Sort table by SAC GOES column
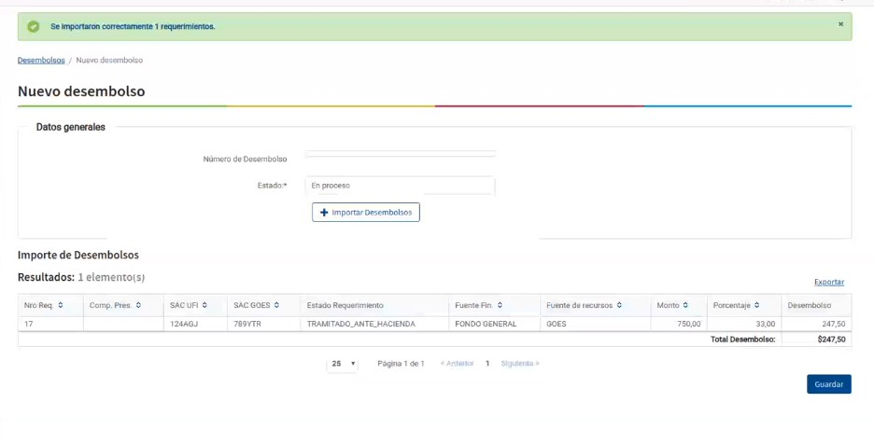 coord(276,305)
